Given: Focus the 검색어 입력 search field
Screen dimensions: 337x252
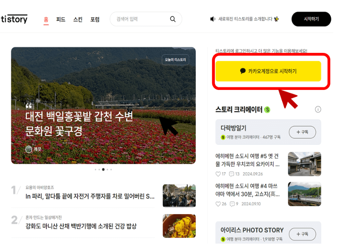Looking at the screenshot, I should click(x=146, y=19).
